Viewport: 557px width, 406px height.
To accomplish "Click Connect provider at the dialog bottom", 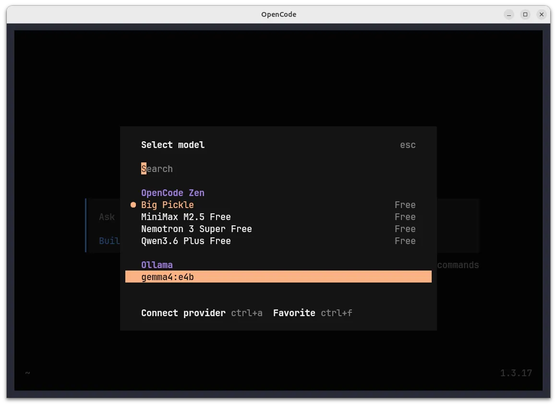I will (x=183, y=313).
